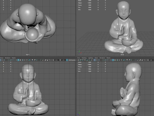
Task: Open Renderer menu in front view panel
Action: (8, 58)
